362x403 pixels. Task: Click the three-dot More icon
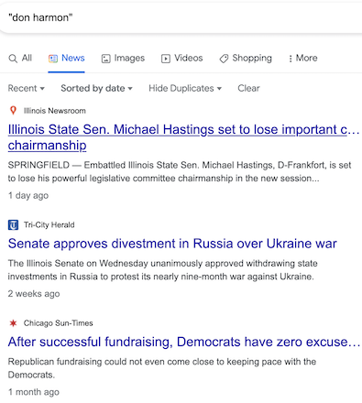pyautogui.click(x=291, y=59)
